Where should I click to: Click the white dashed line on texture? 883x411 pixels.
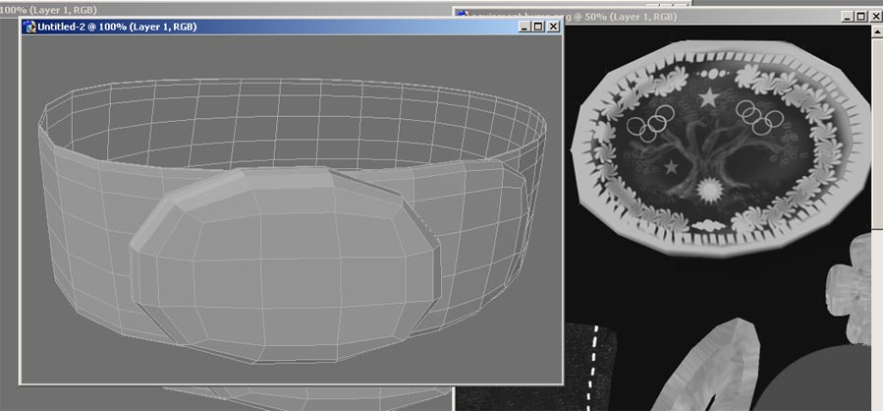pyautogui.click(x=593, y=364)
